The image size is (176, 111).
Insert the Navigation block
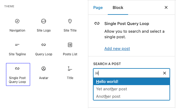click(17, 25)
